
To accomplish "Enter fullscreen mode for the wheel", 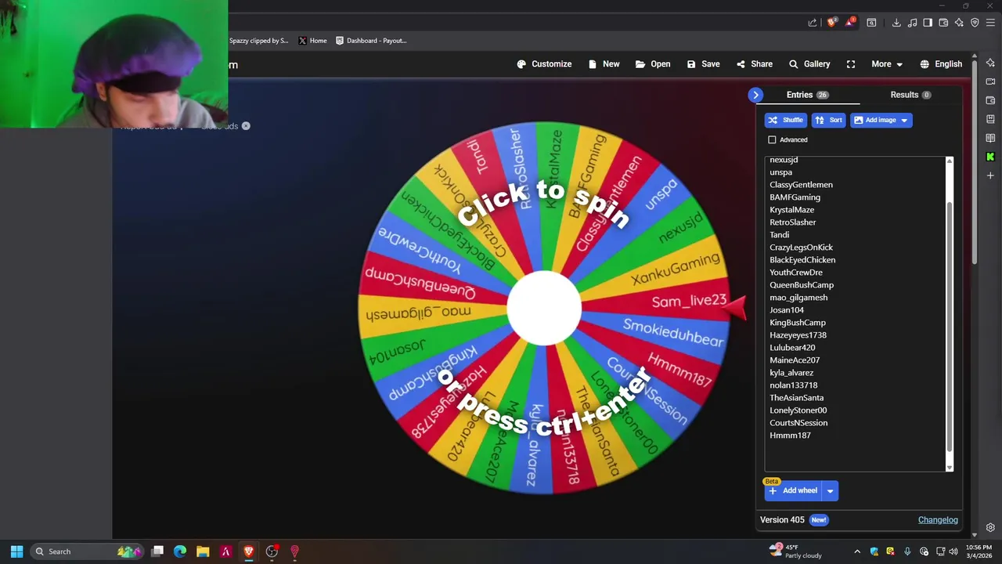I will pos(851,64).
